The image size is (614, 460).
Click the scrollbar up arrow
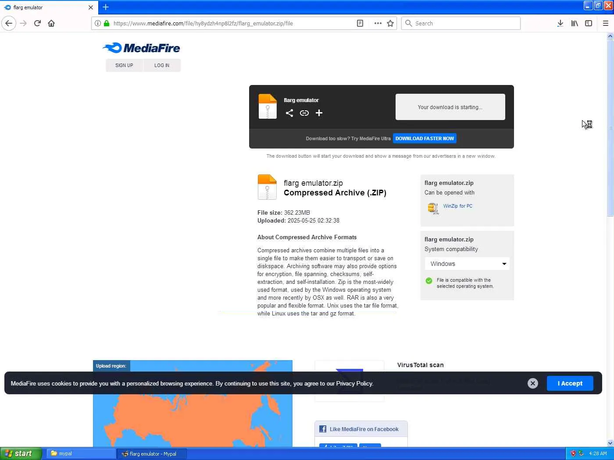(610, 36)
